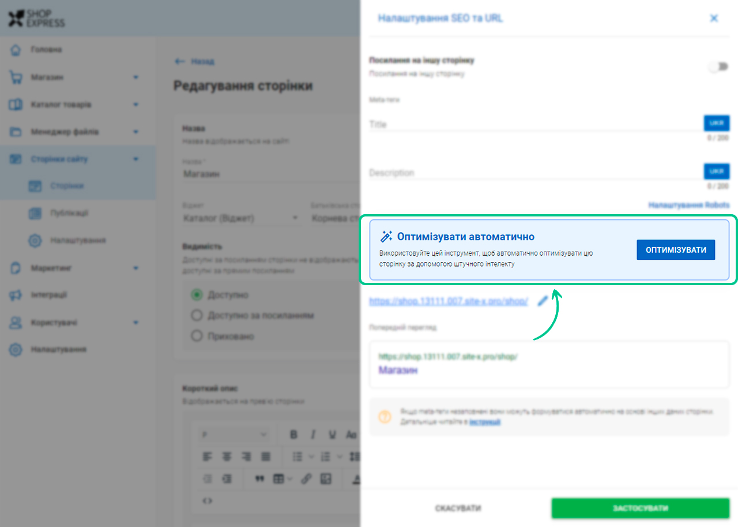This screenshot has width=738, height=527.
Task: Click the ОПТИМІЗУВАТИ button
Action: click(x=676, y=250)
